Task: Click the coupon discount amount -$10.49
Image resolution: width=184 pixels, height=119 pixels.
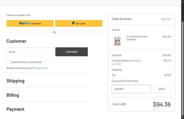Action: pos(167,61)
